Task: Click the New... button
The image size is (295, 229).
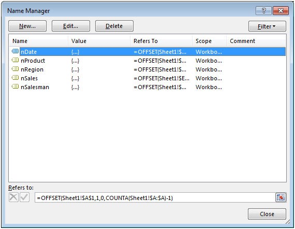Action: (x=27, y=26)
